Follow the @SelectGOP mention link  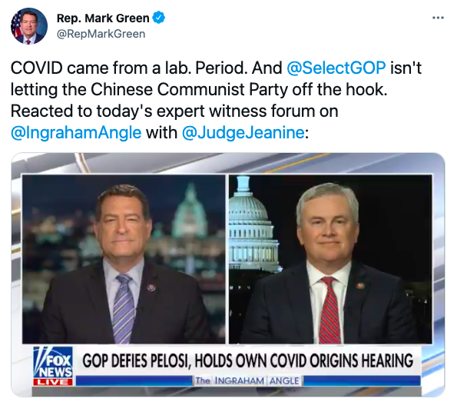point(336,68)
